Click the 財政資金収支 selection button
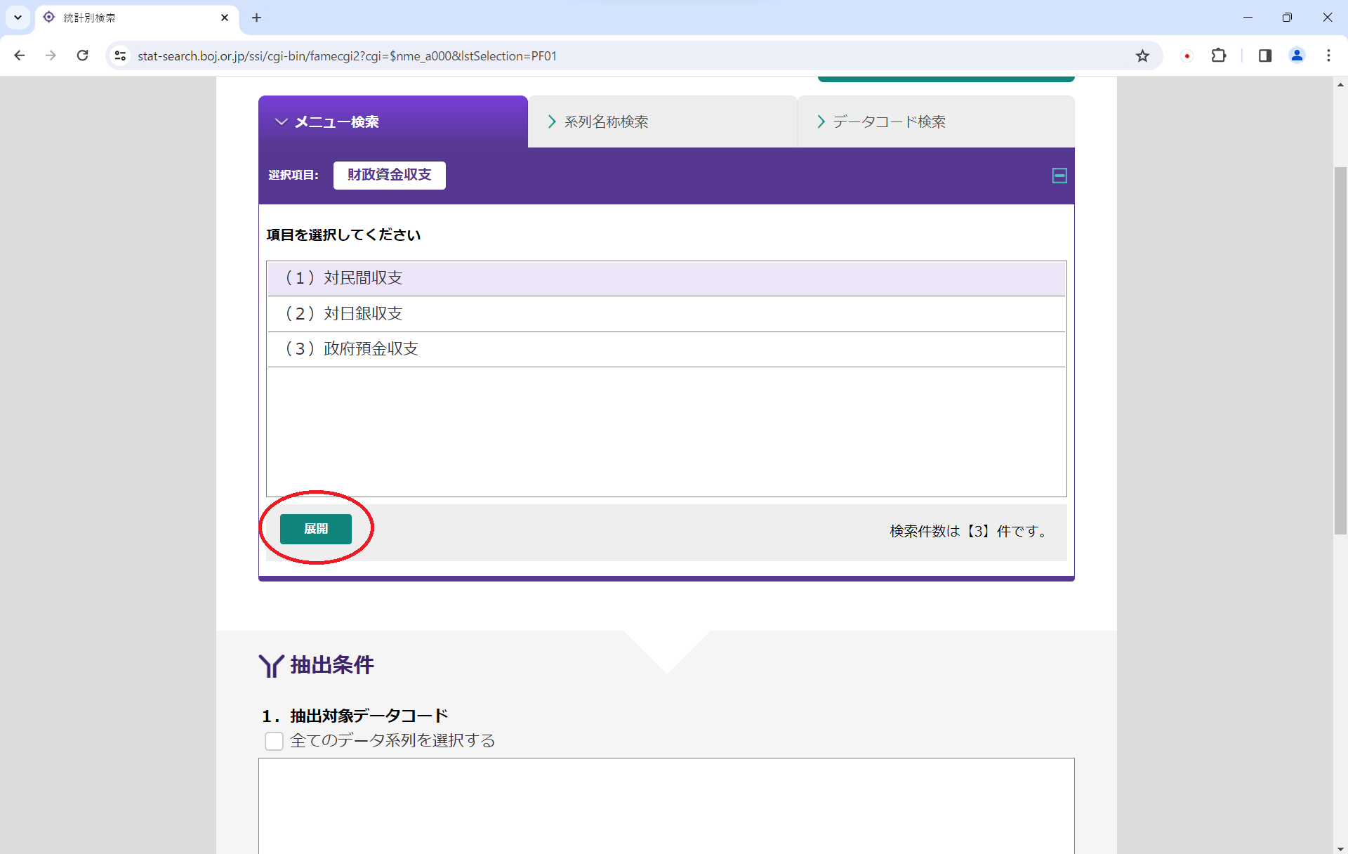 point(389,175)
